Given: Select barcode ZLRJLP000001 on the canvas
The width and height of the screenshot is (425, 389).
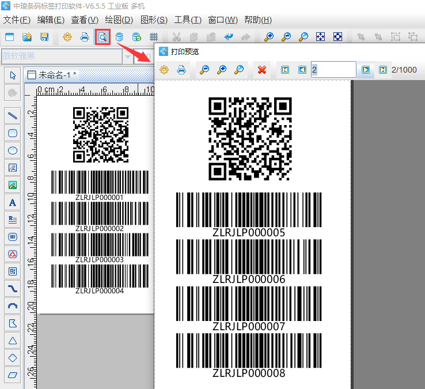Looking at the screenshot, I should coord(100,186).
